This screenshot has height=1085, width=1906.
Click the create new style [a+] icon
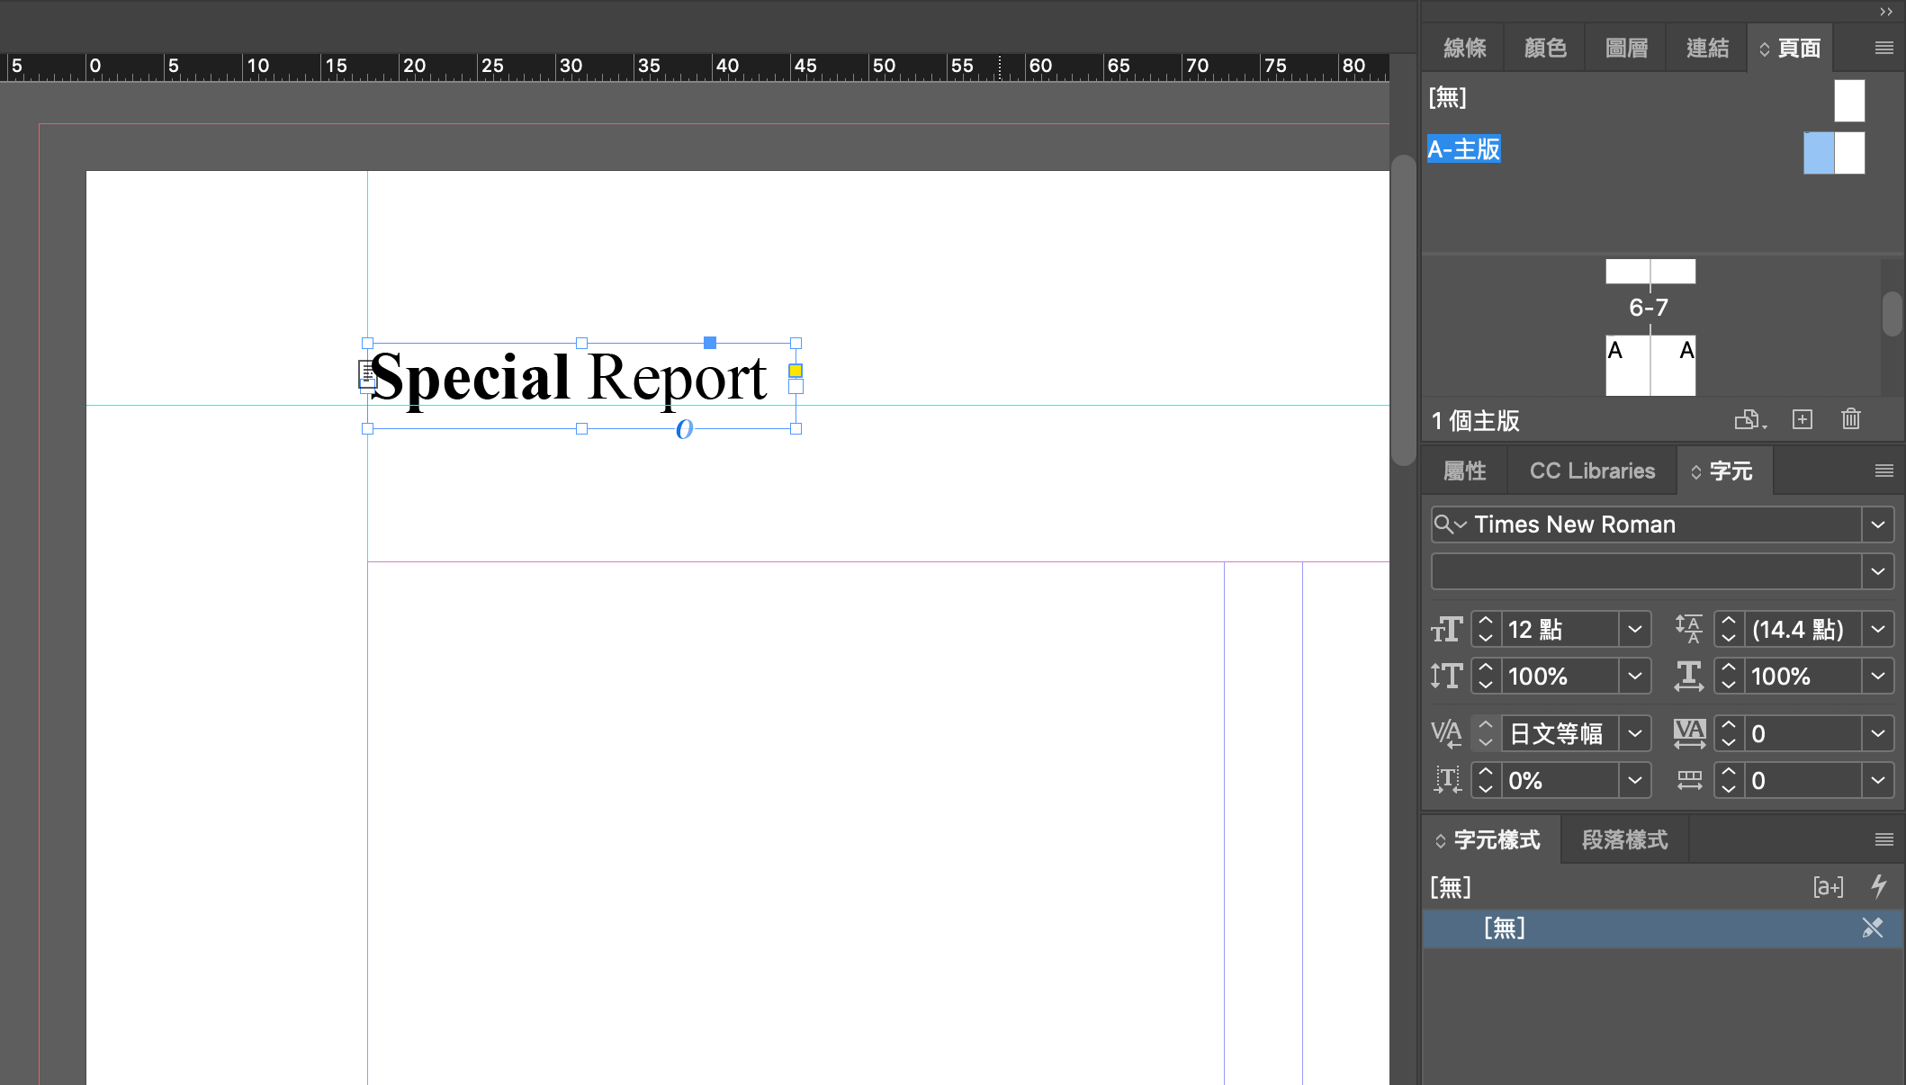[x=1828, y=887]
